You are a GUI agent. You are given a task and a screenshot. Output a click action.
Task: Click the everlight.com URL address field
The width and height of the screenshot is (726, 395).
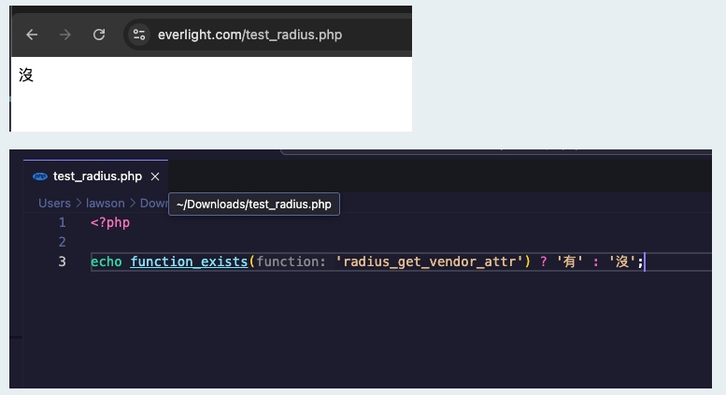coord(249,35)
